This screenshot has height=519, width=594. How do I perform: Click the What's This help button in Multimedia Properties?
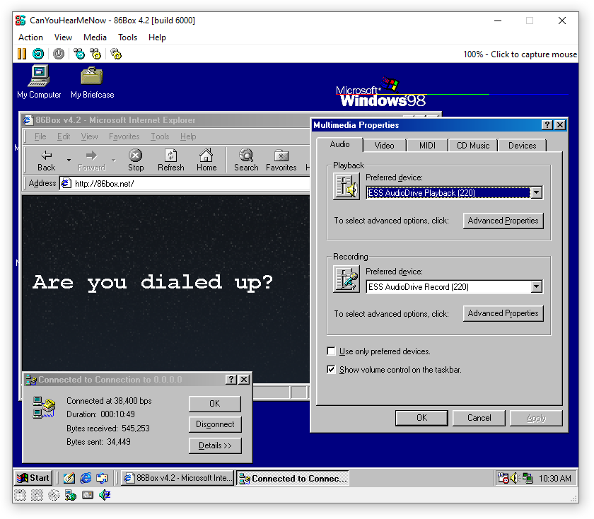click(547, 125)
